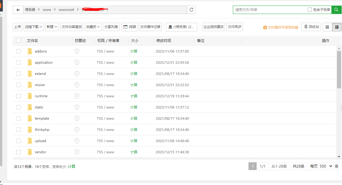This screenshot has height=185, width=342.
Task: Check the select-all checkbox in header
Action: (18, 40)
